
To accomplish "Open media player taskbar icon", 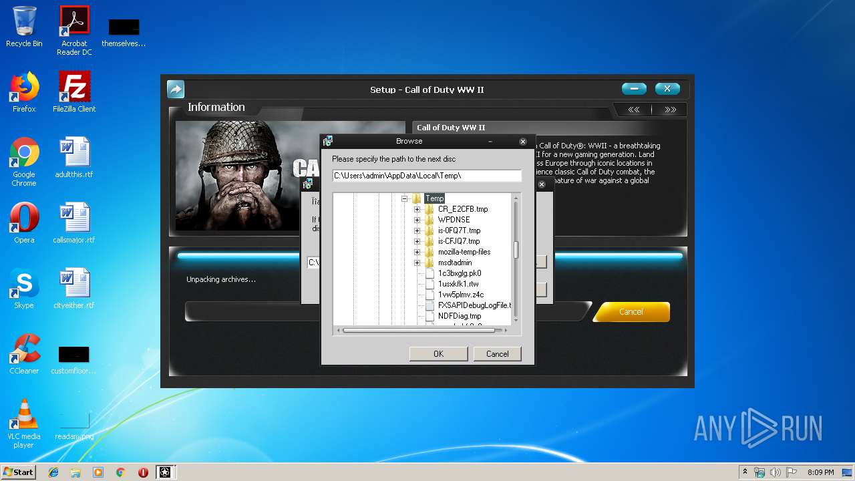I will (98, 472).
